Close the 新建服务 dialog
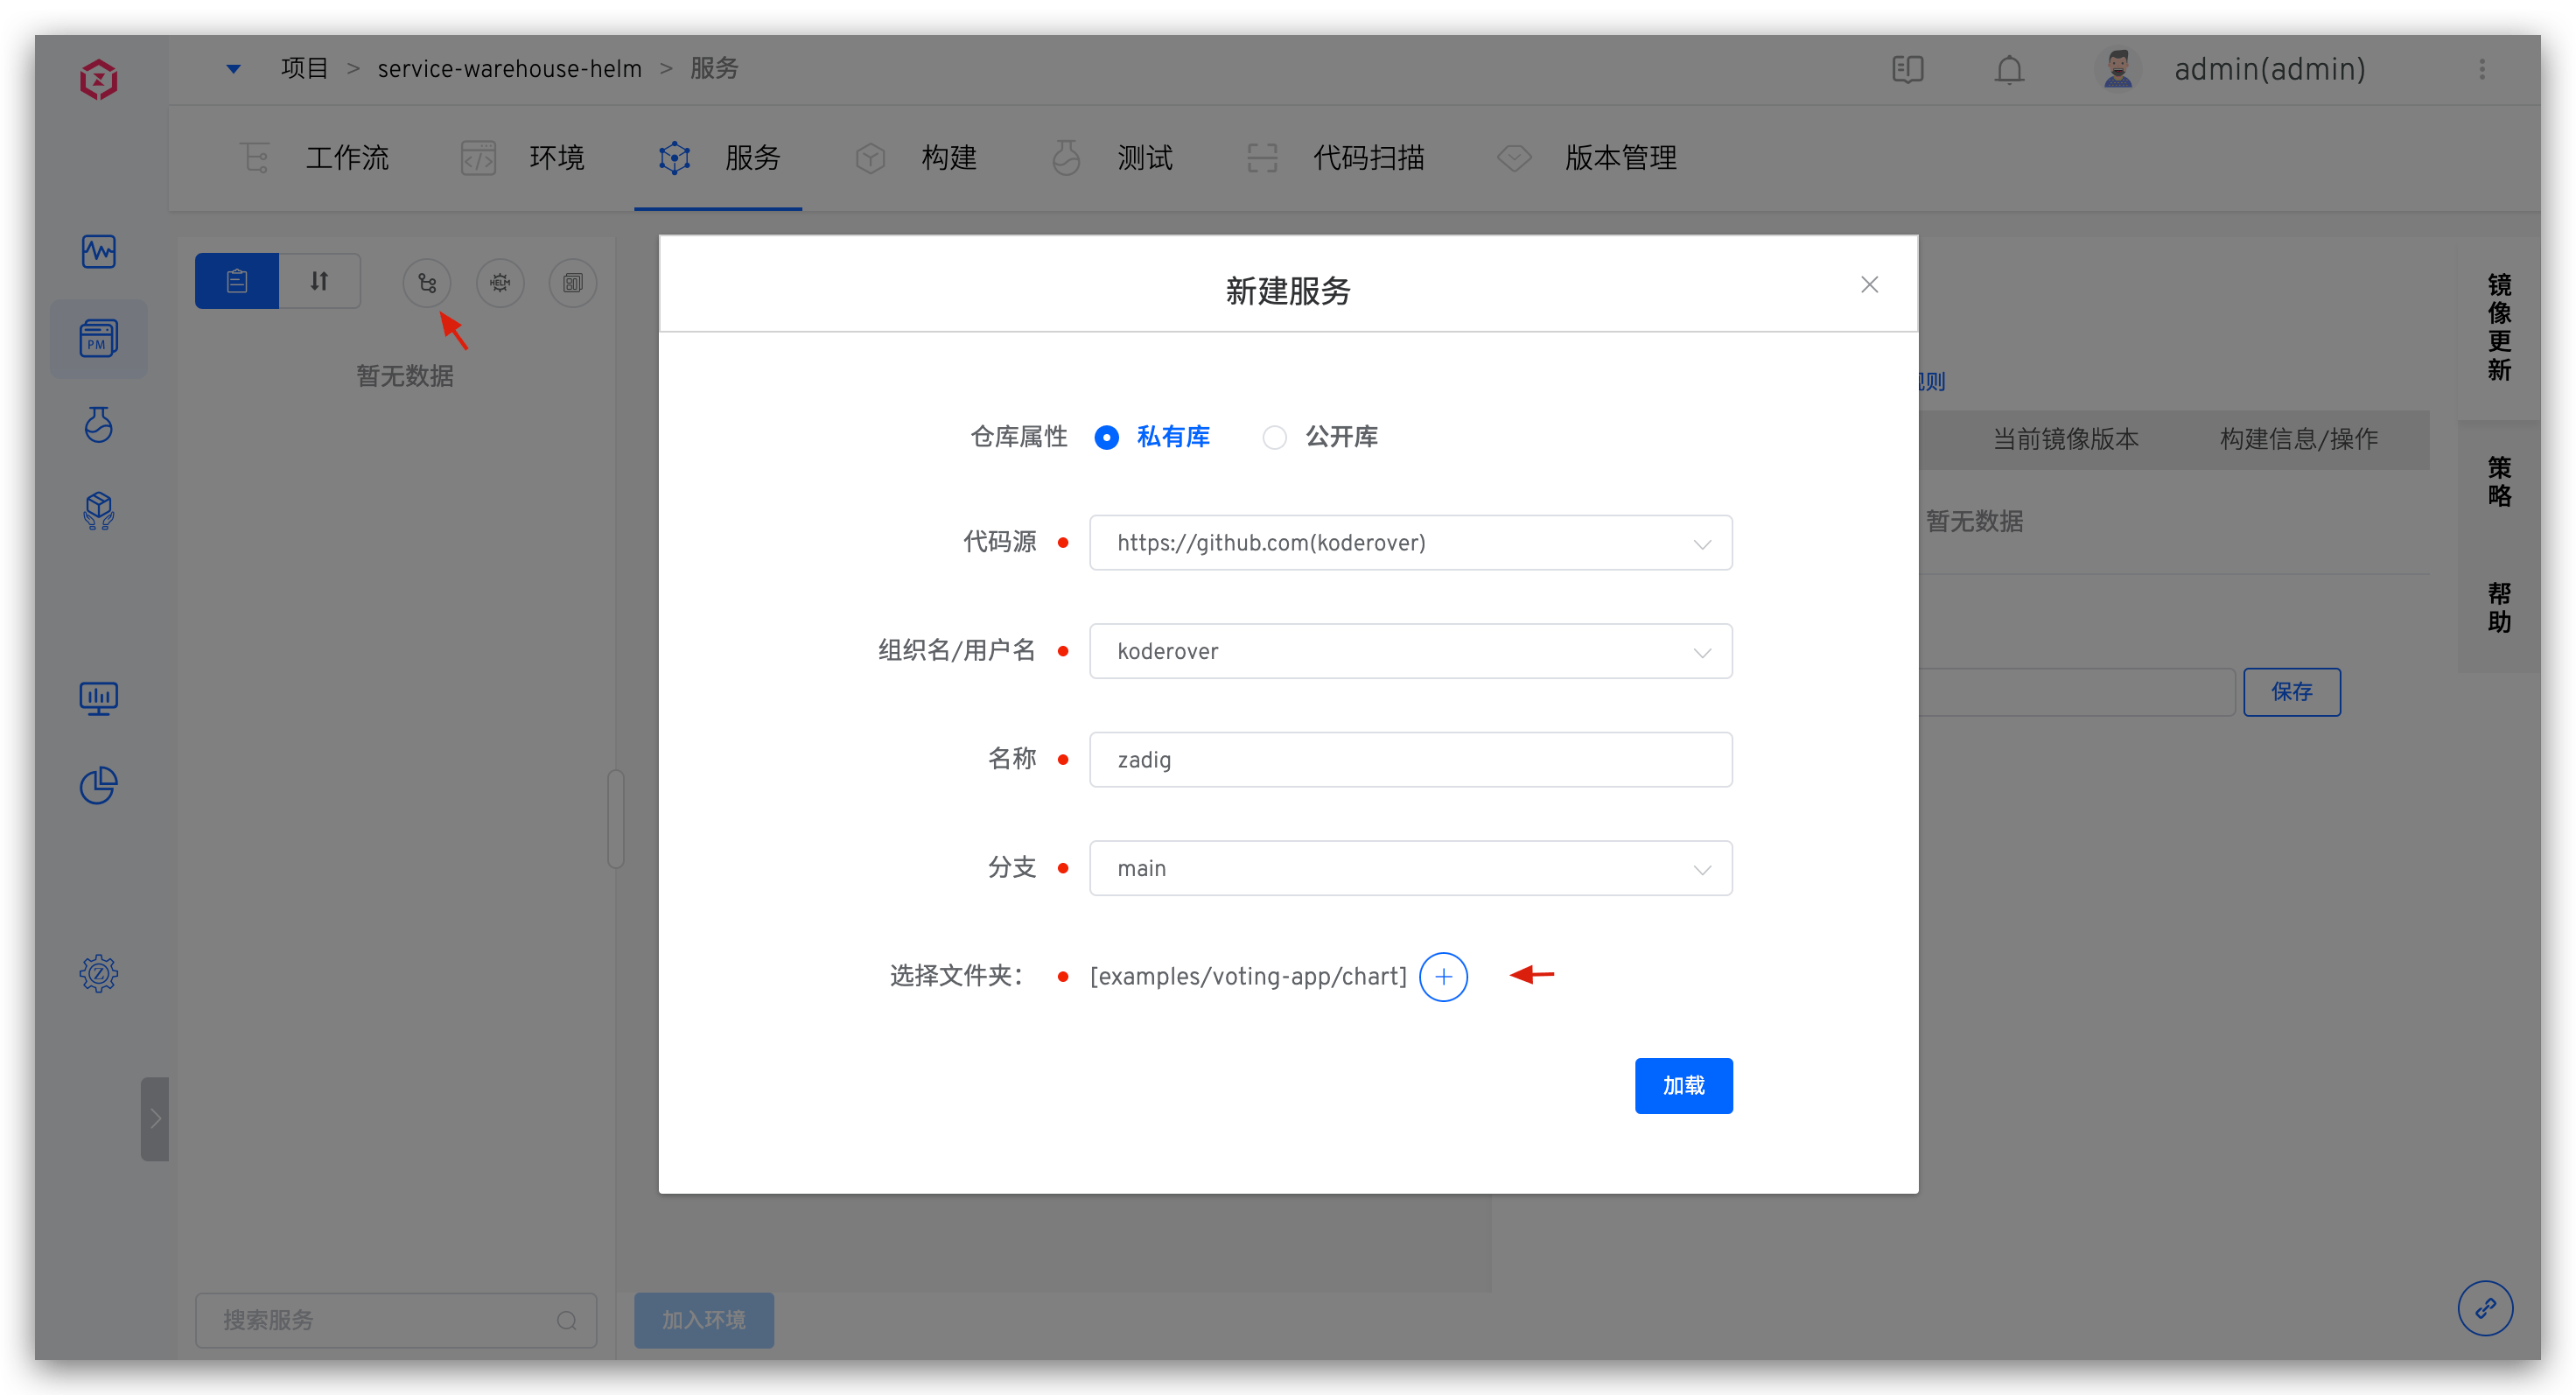The height and width of the screenshot is (1395, 2576). pyautogui.click(x=1869, y=285)
